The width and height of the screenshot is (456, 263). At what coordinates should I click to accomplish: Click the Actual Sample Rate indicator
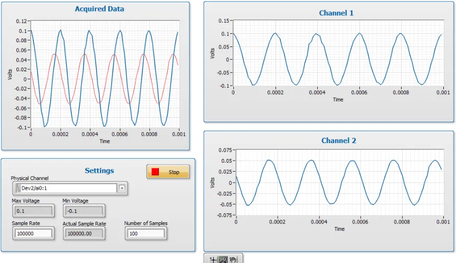84,233
